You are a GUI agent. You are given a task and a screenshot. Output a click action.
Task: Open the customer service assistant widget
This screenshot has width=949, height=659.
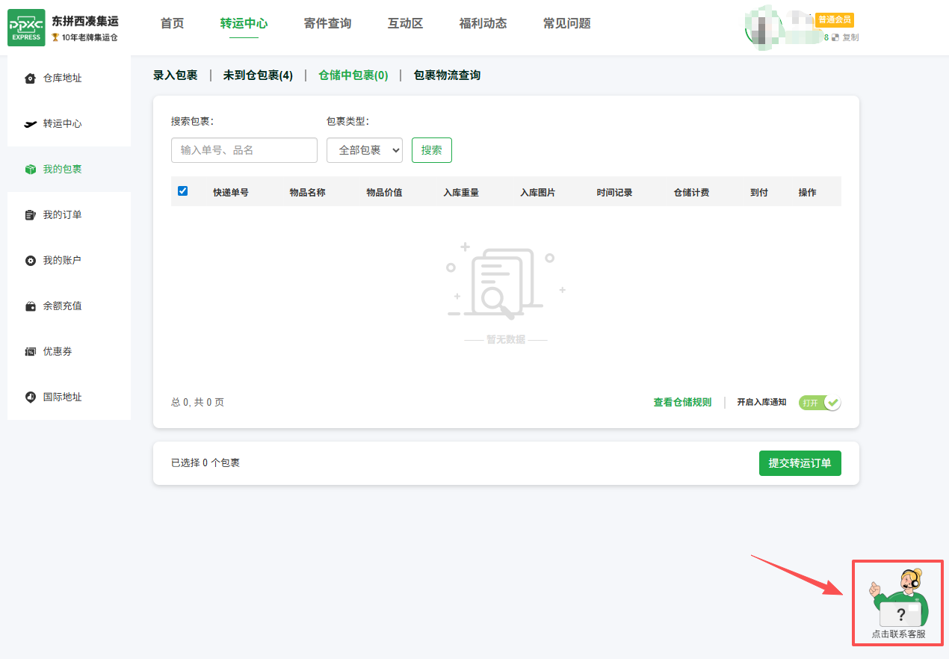coord(898,604)
